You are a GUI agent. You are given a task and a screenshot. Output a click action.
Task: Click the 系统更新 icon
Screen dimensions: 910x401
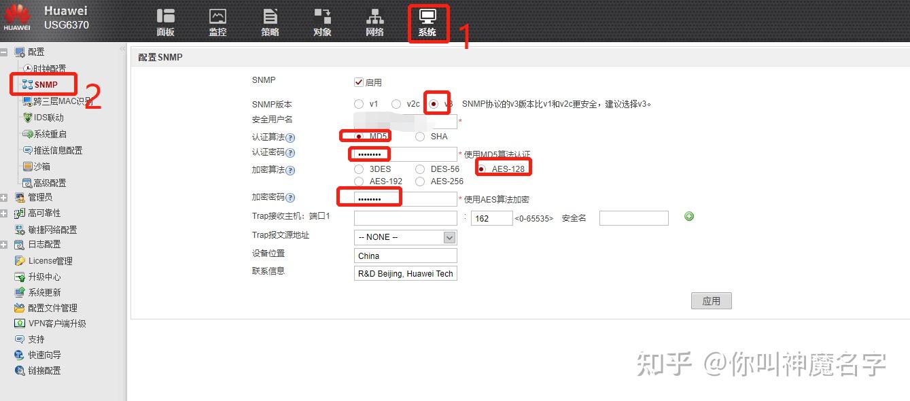[20, 292]
